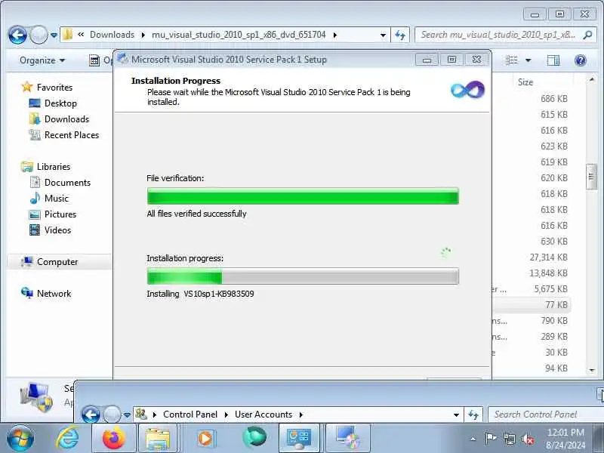Open the Music library

[56, 199]
